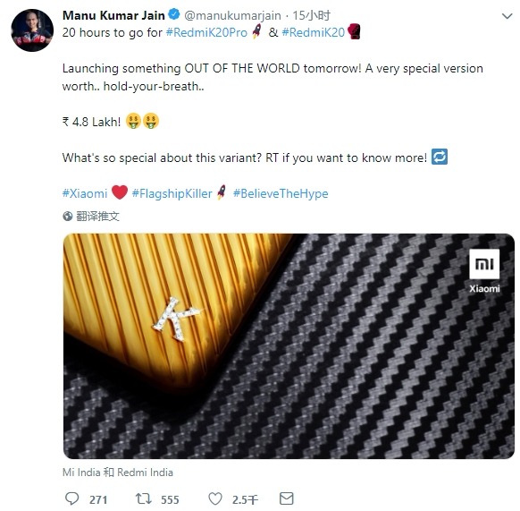Open the #RedmiK20 hashtag
Image resolution: width=520 pixels, height=511 pixels.
click(314, 32)
